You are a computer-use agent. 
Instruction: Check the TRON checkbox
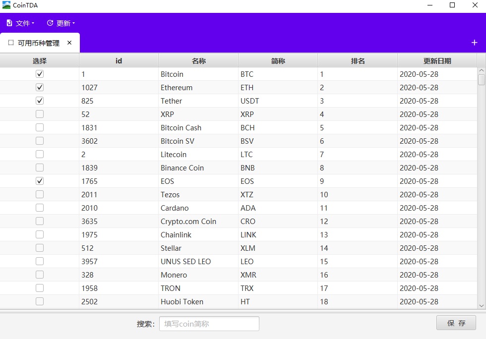40,288
